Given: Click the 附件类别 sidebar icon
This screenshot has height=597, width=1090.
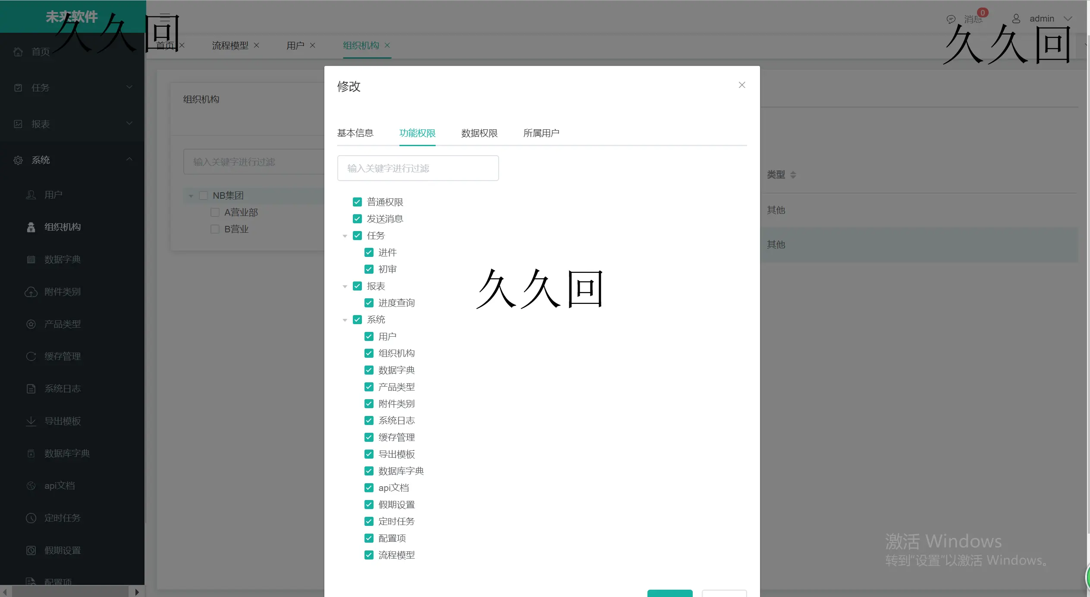Looking at the screenshot, I should click(x=31, y=291).
